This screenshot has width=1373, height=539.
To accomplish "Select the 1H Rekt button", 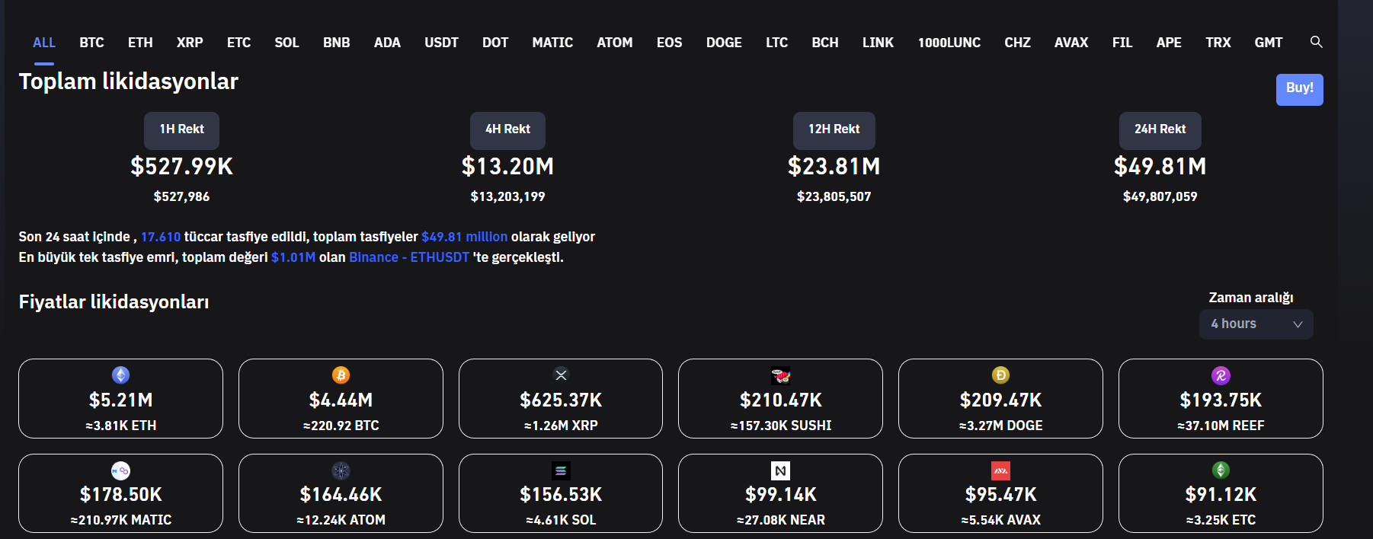I will pos(181,130).
